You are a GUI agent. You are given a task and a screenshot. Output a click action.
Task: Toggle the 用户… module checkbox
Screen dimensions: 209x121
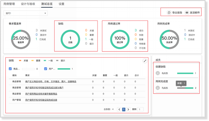pyautogui.click(x=46, y=69)
